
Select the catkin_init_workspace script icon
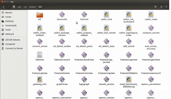pos(129,14)
